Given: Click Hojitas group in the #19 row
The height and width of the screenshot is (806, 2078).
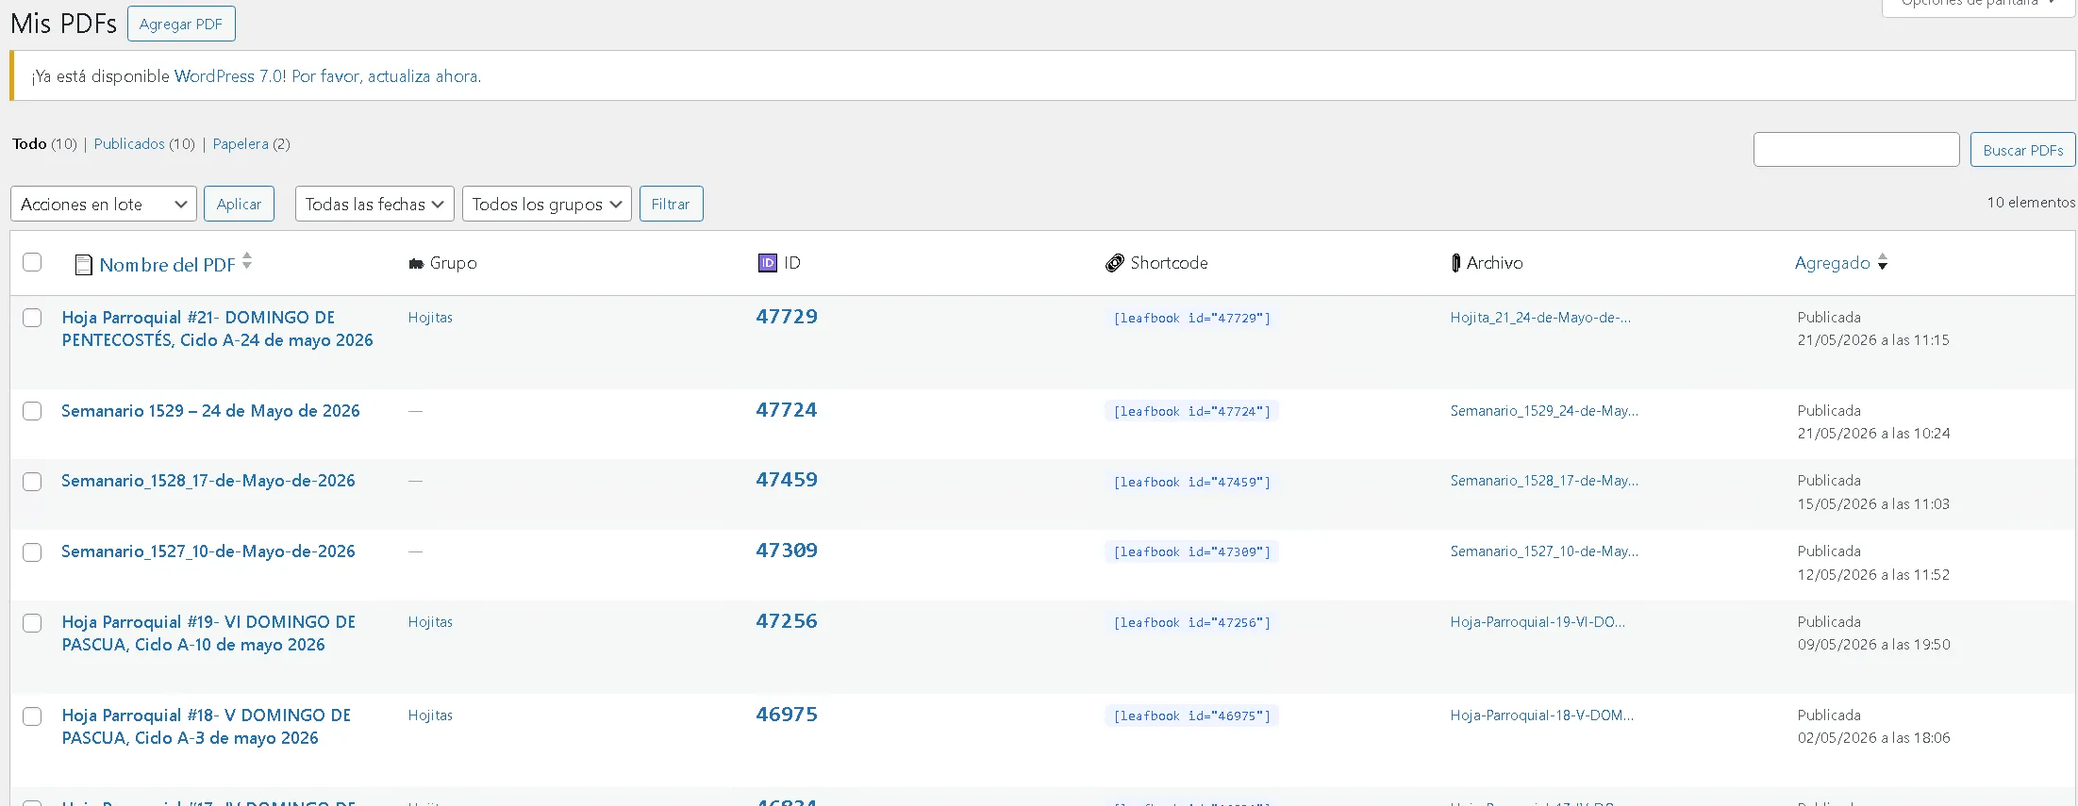Looking at the screenshot, I should pos(430,622).
